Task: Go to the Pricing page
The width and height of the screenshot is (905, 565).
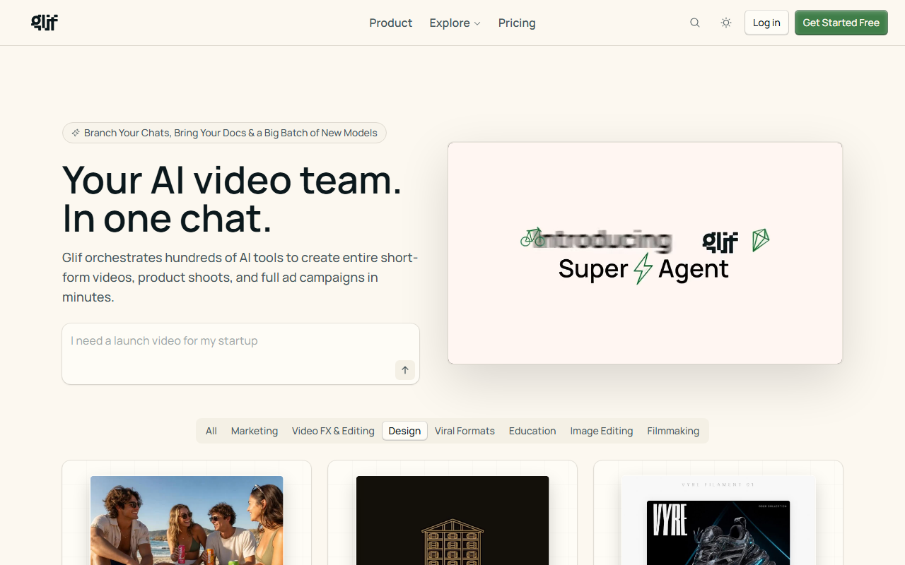Action: coord(517,23)
